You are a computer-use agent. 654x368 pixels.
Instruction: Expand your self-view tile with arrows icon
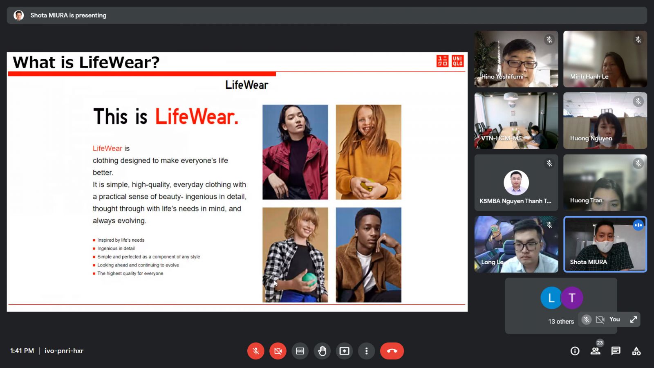pos(633,319)
